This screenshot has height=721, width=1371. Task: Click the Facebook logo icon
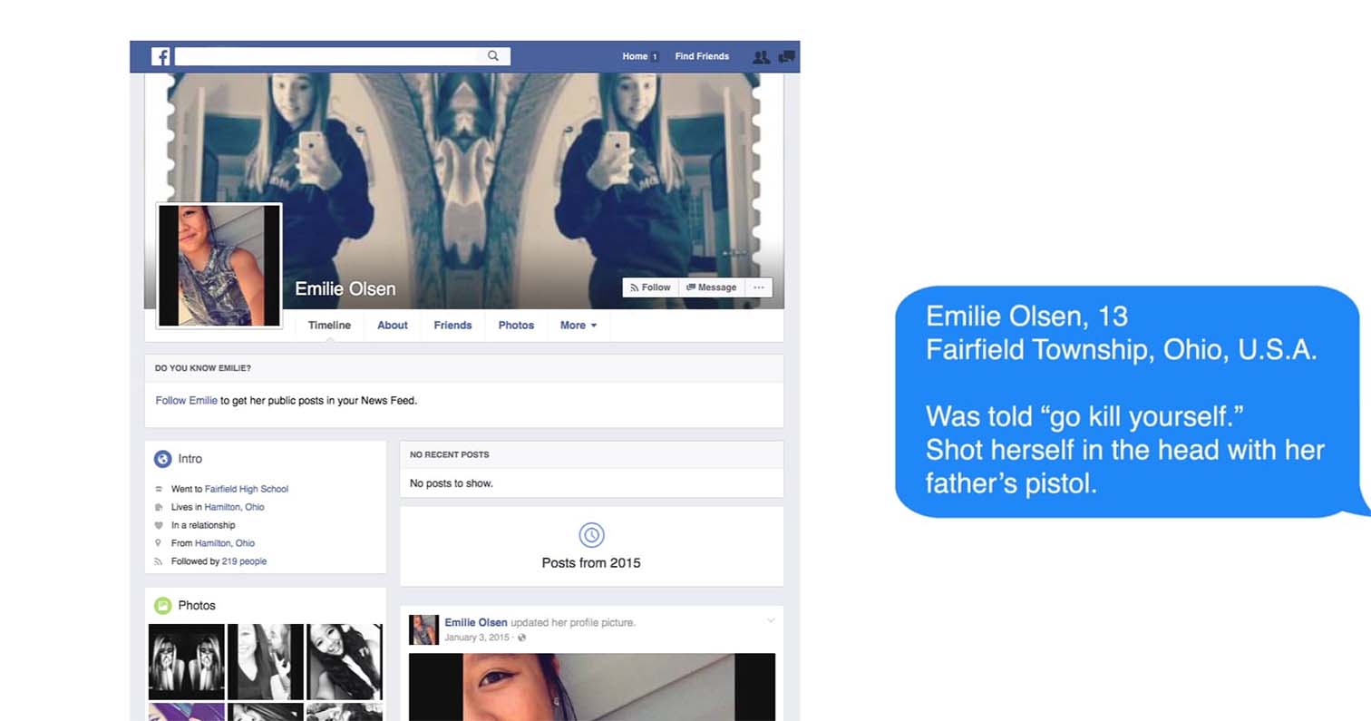click(160, 56)
